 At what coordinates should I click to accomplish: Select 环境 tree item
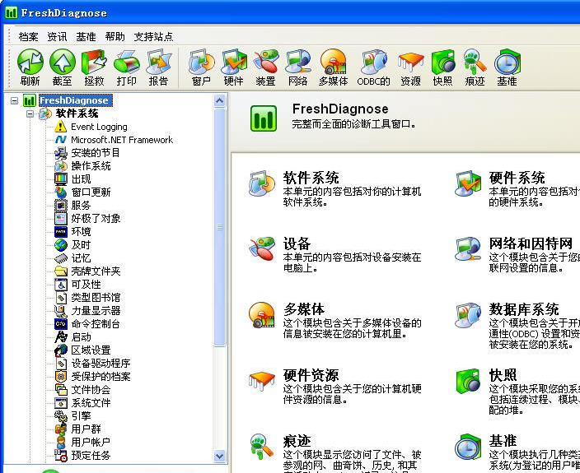[x=81, y=232]
